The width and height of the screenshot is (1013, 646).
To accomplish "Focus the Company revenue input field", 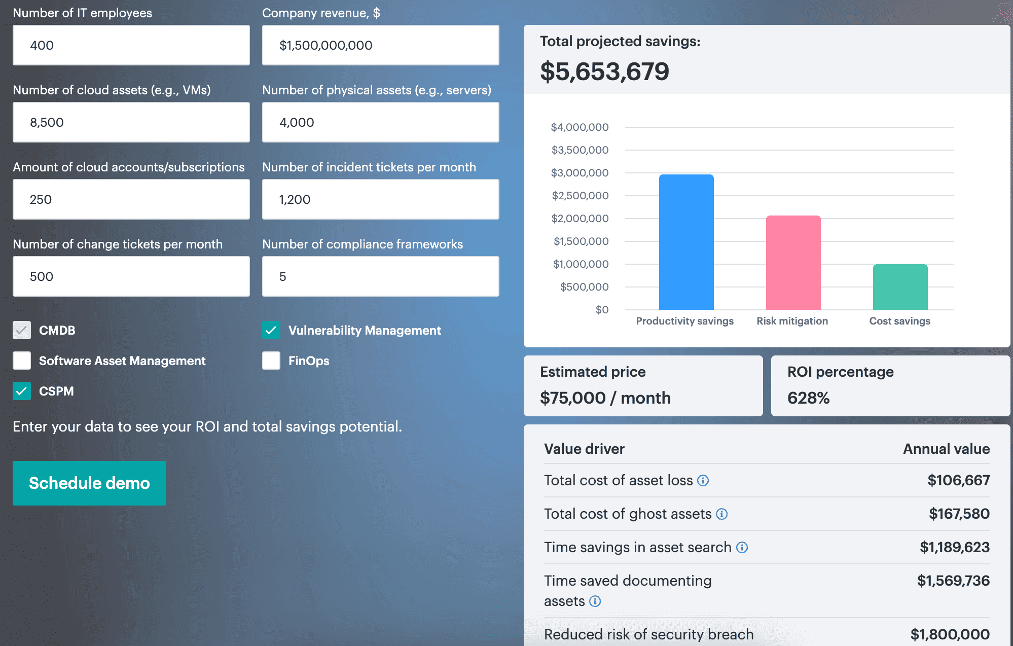I will click(381, 45).
